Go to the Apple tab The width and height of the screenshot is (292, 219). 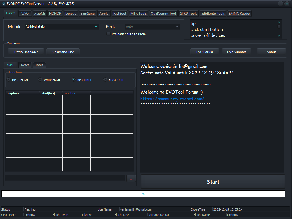104,14
